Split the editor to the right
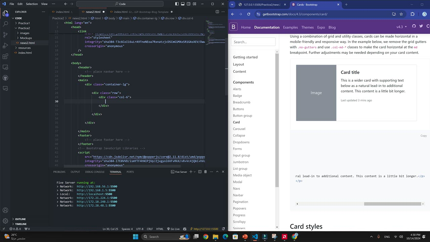Image resolution: width=430 pixels, height=242 pixels. pos(217,12)
